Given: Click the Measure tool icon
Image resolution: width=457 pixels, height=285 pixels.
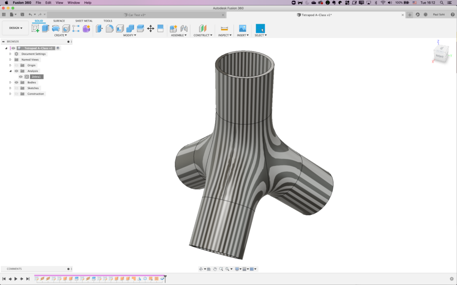Looking at the screenshot, I should point(224,28).
